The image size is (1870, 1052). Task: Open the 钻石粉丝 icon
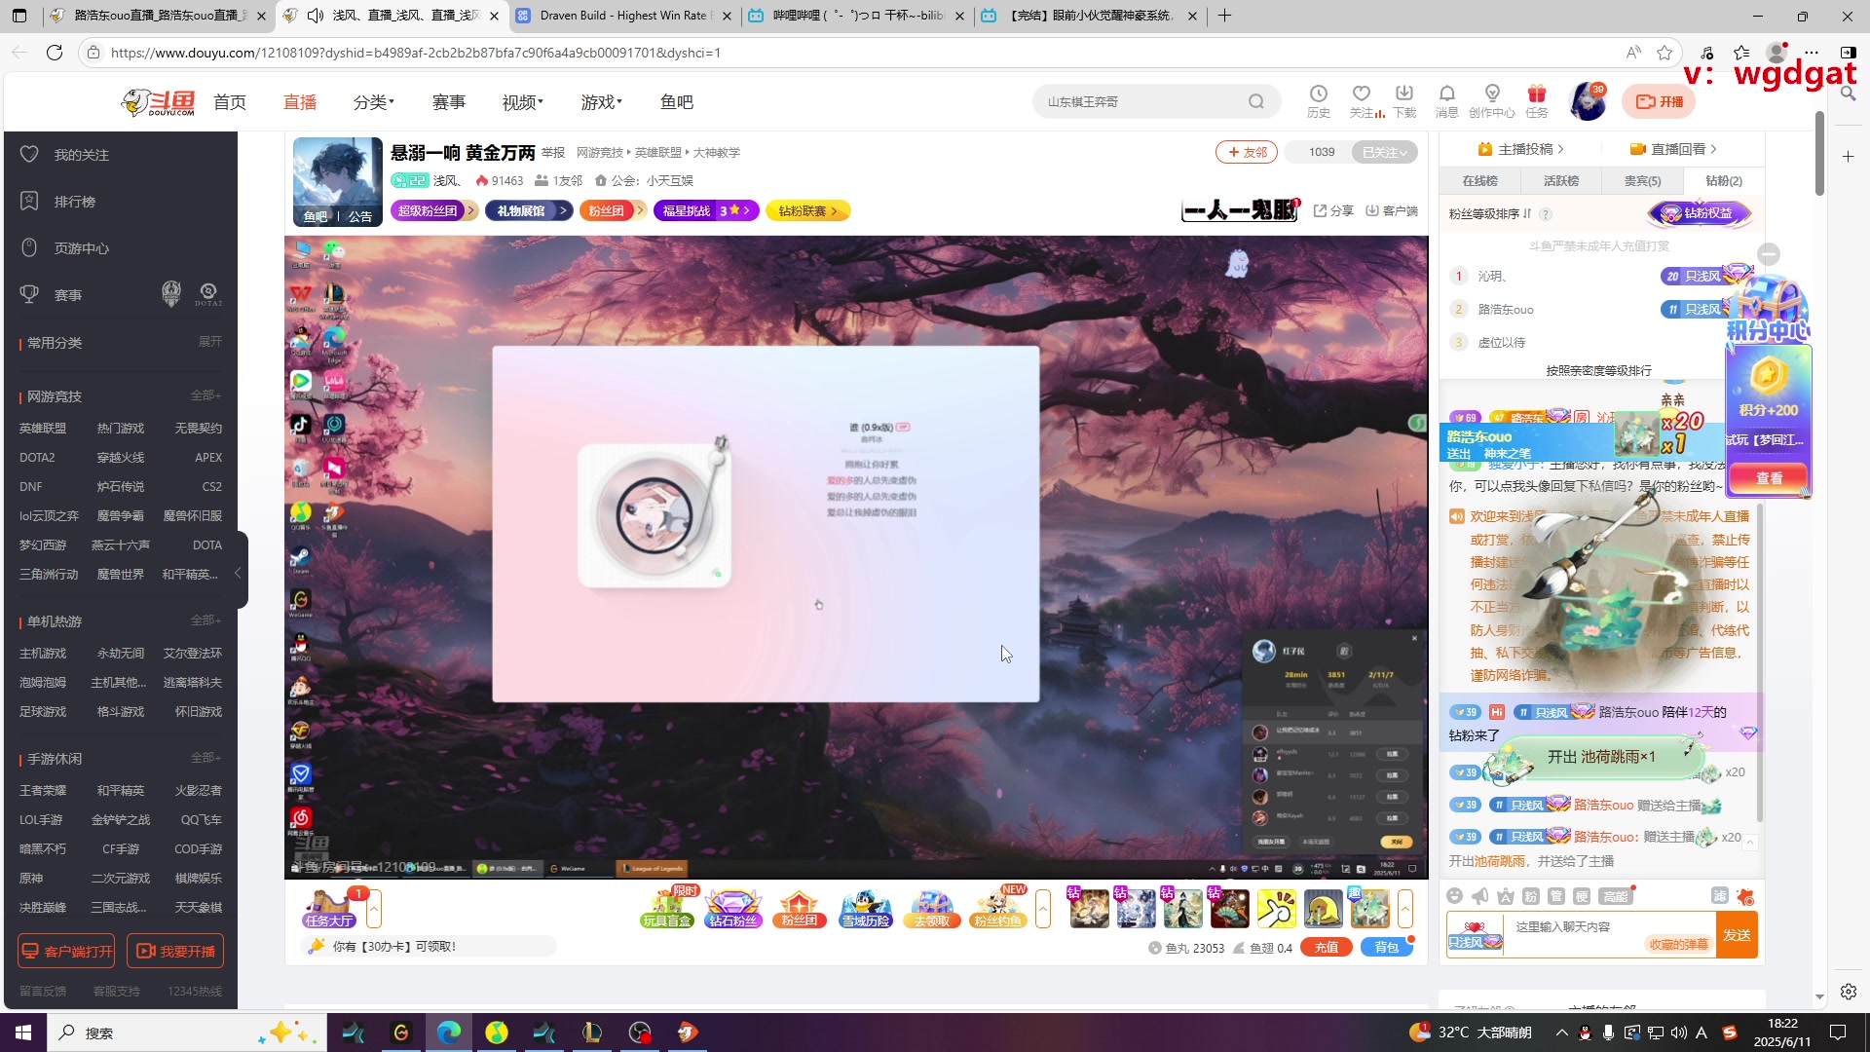click(733, 908)
